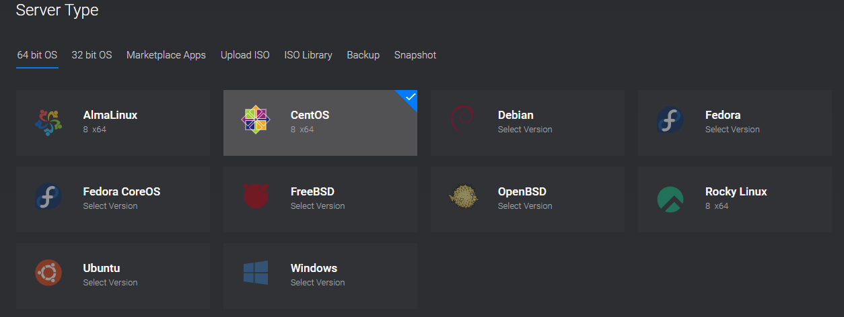Select the CentOS card title
The width and height of the screenshot is (844, 317).
310,115
